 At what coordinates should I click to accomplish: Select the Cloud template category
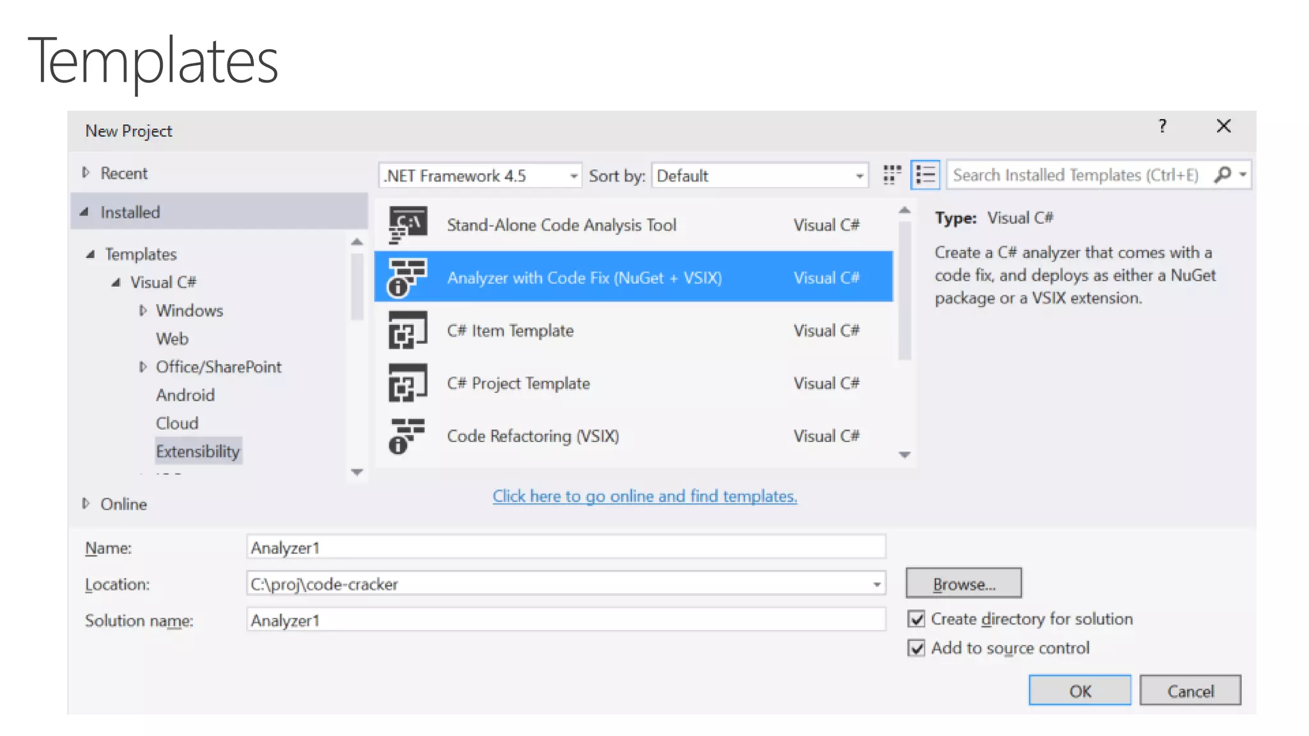177,423
